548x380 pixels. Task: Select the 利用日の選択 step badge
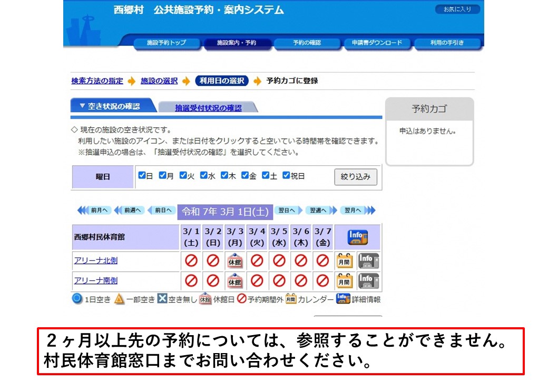coord(222,81)
